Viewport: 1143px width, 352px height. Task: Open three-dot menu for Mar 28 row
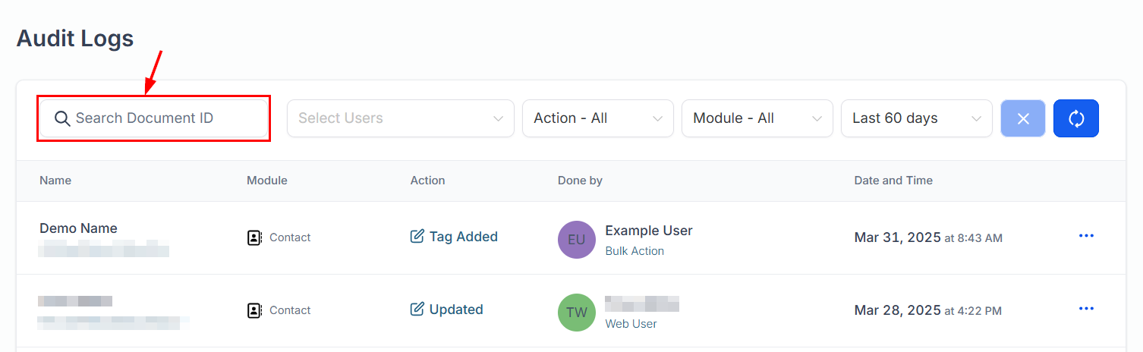(x=1086, y=309)
